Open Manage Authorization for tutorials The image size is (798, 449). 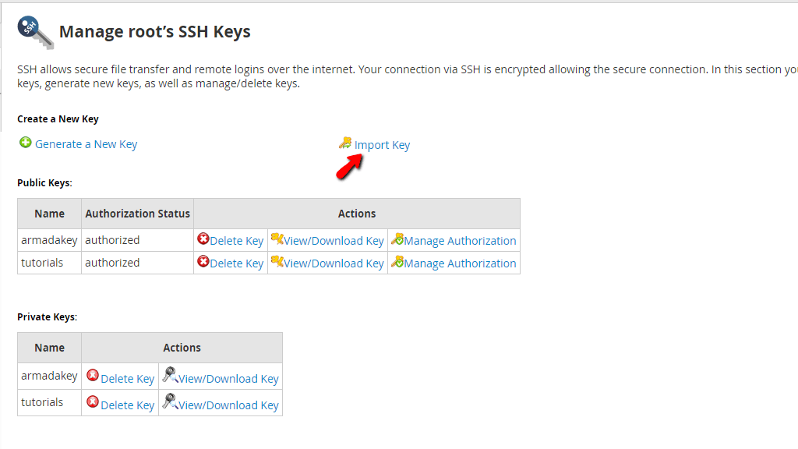(460, 263)
